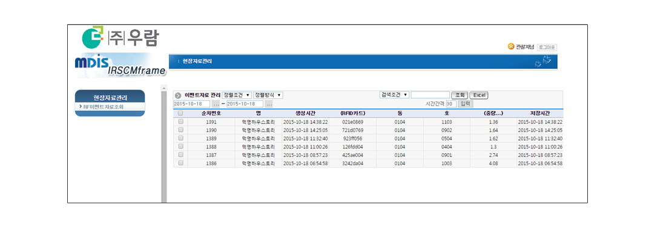Click the 로그아웃 button
Image resolution: width=666 pixels, height=231 pixels.
pos(547,48)
